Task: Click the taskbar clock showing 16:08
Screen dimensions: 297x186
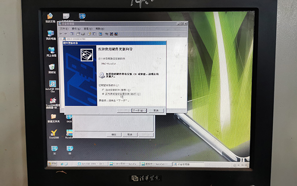Action: tap(244, 165)
